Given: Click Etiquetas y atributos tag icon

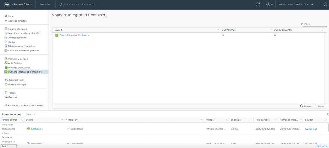Looking at the screenshot, I should pyautogui.click(x=6, y=105).
